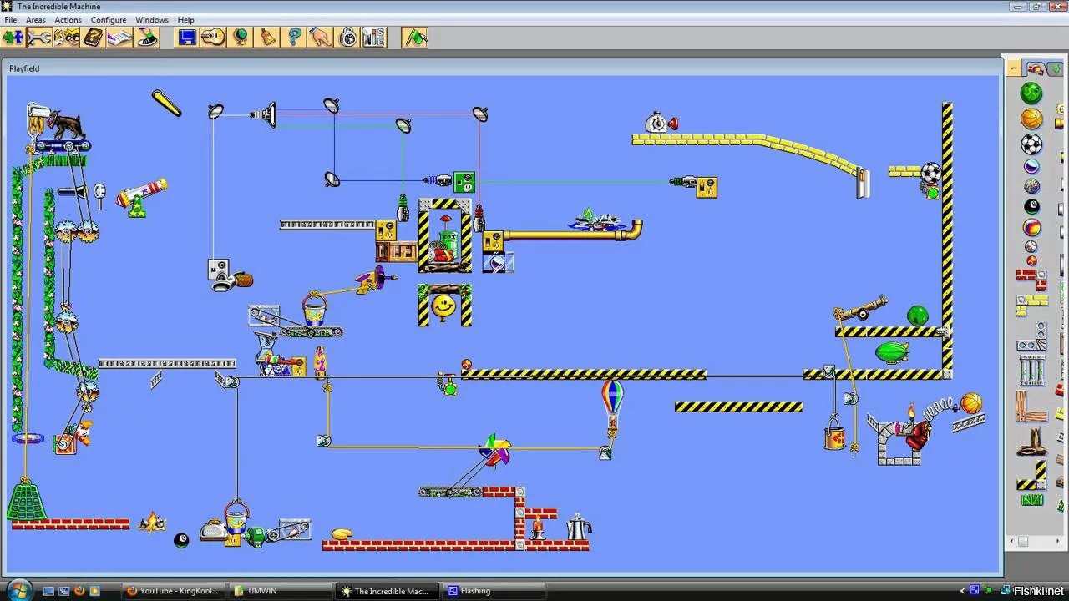Click the glue bottle toolbar icon
The image size is (1069, 601).
[267, 38]
